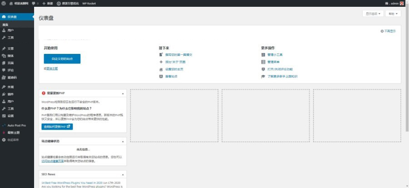409x188 pixels.
Task: Dismiss welcome panel via 不再显示
Action: pos(388,31)
